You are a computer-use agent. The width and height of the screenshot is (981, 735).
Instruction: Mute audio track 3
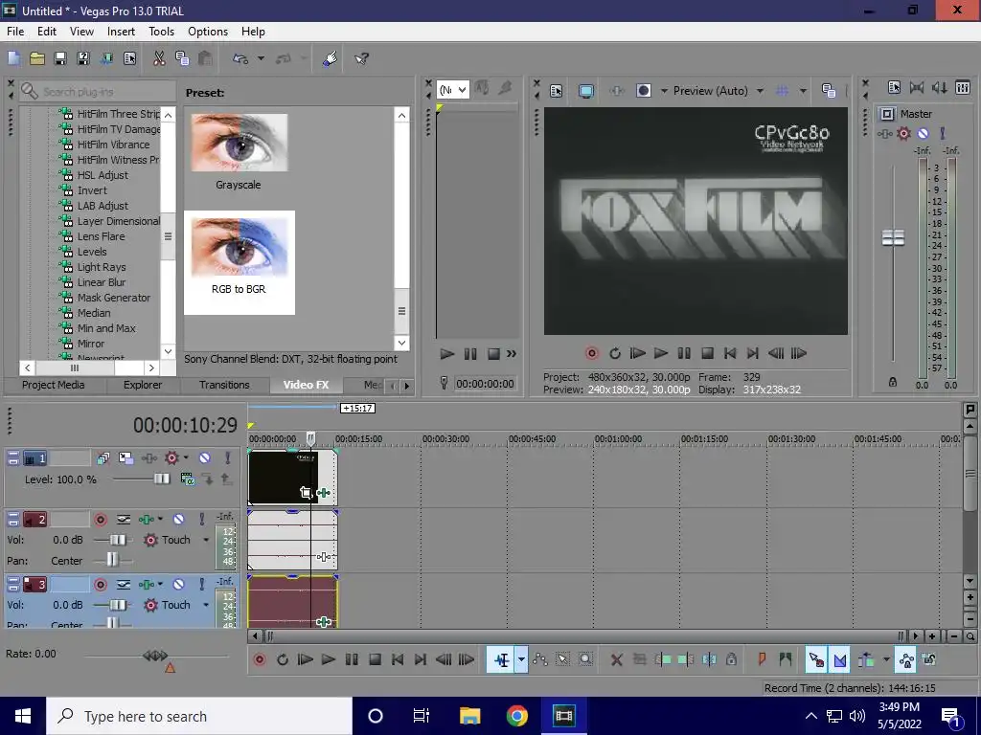(x=178, y=585)
